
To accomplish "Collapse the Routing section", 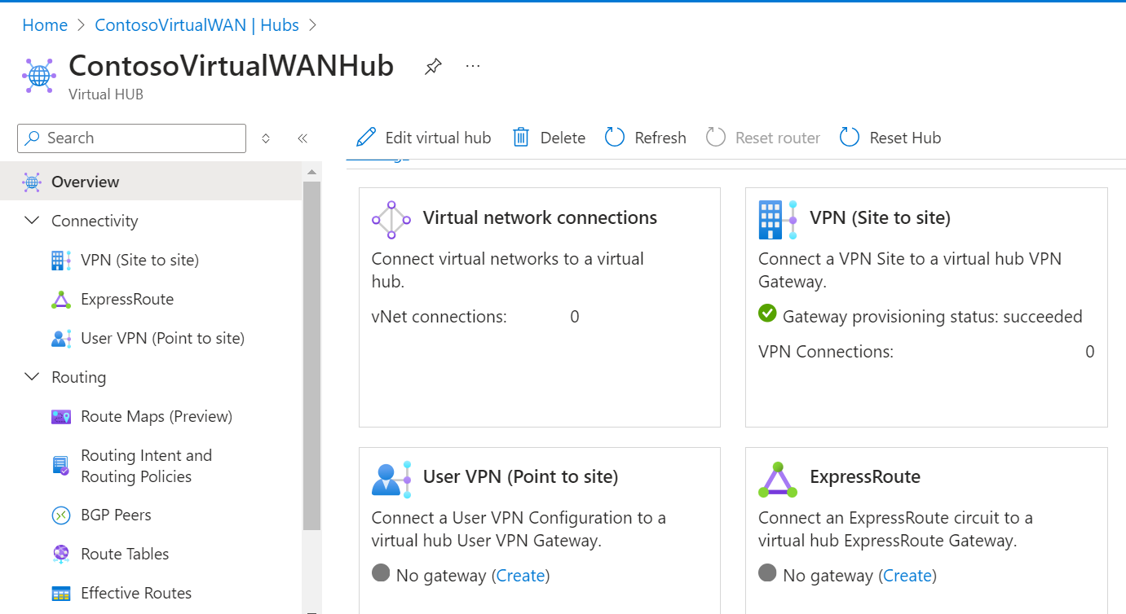I will [x=33, y=377].
